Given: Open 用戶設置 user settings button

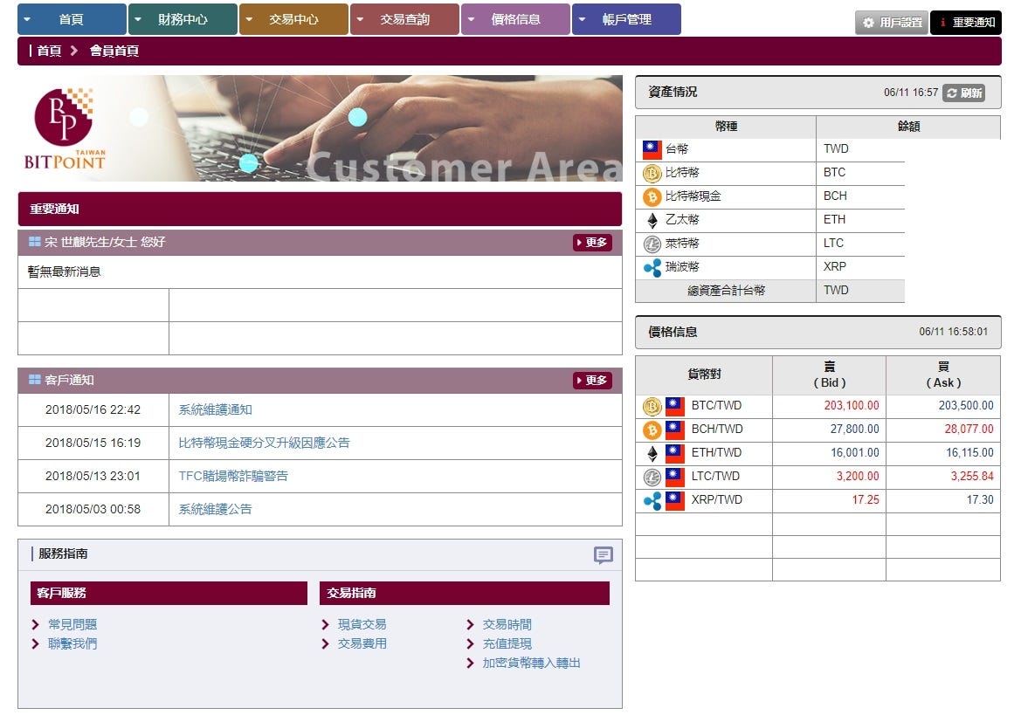Looking at the screenshot, I should (892, 22).
